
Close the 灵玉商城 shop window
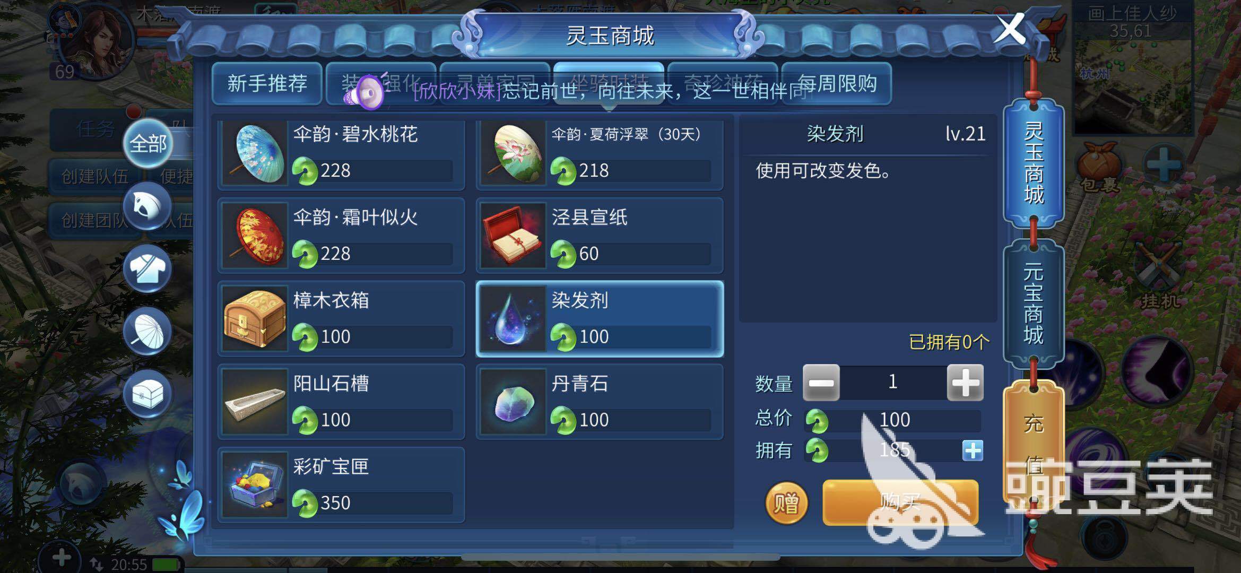1009,29
